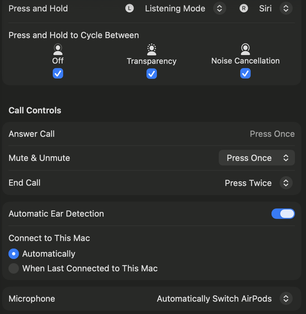Image resolution: width=306 pixels, height=314 pixels.
Task: Open the Microphone Automatically Switch AirPods chevrons
Action: (x=286, y=299)
